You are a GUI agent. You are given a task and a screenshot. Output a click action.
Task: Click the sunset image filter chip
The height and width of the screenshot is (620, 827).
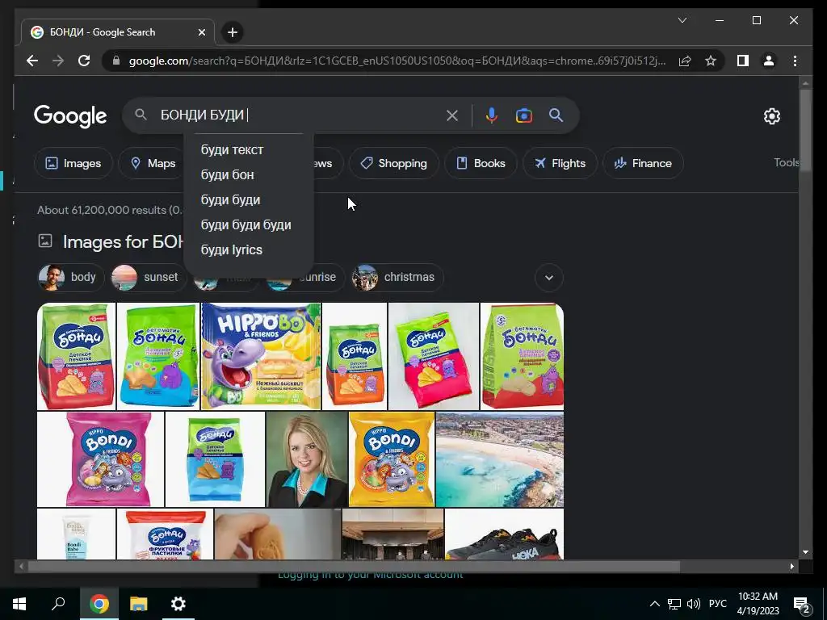[149, 278]
